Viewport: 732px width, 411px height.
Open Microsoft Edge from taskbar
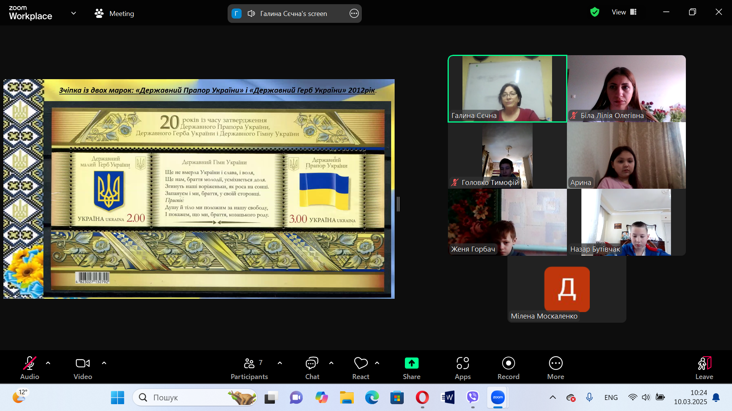pos(372,398)
